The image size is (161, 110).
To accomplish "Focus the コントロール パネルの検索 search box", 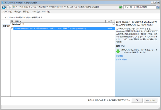I will pyautogui.click(x=140, y=7).
